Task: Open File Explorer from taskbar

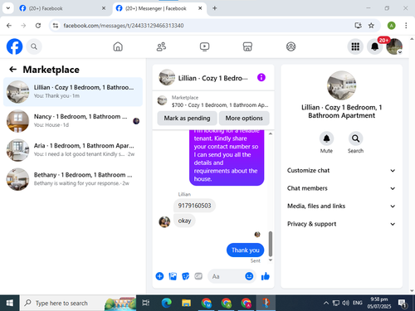Action: pyautogui.click(x=186, y=303)
